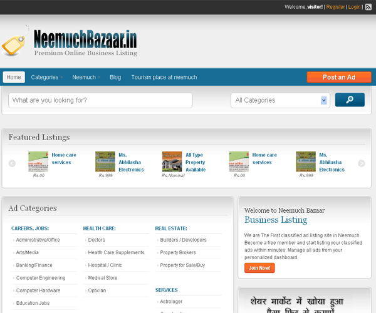Viewport: 376px width, 313px height.
Task: Open the first Home care services thumbnail
Action: [x=38, y=162]
